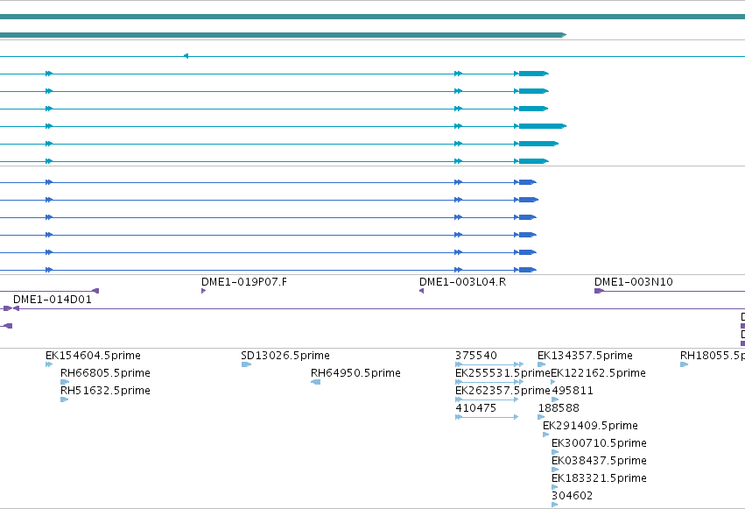
Task: Click the EK154604.5prime EST label
Action: coord(93,356)
